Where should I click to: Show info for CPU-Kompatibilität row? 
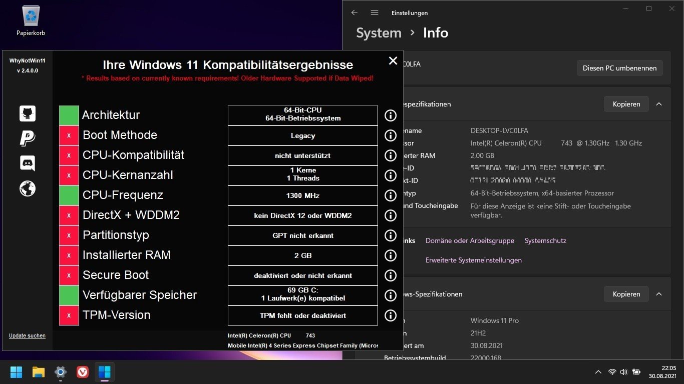point(391,155)
